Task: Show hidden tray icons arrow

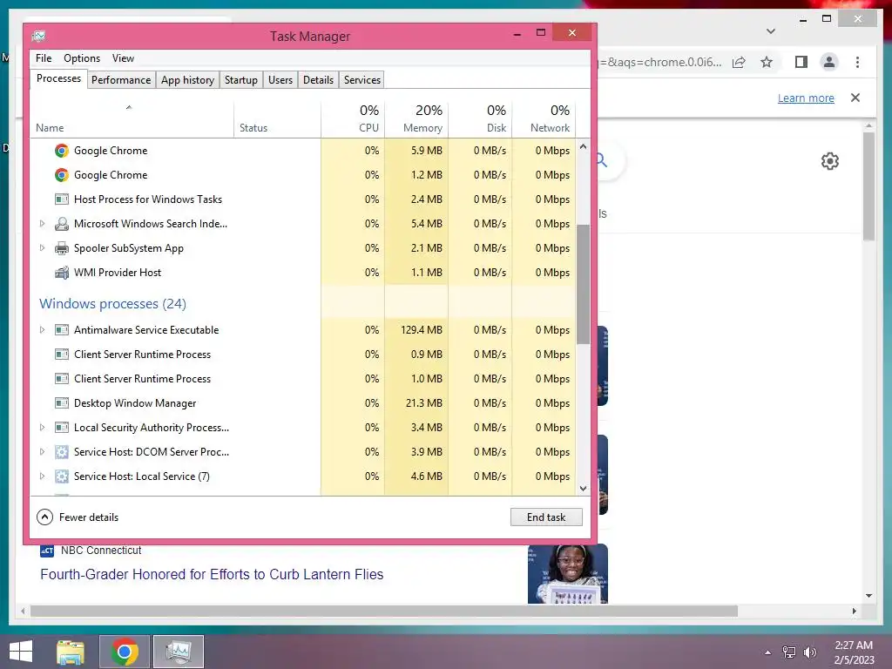Action: click(x=768, y=652)
